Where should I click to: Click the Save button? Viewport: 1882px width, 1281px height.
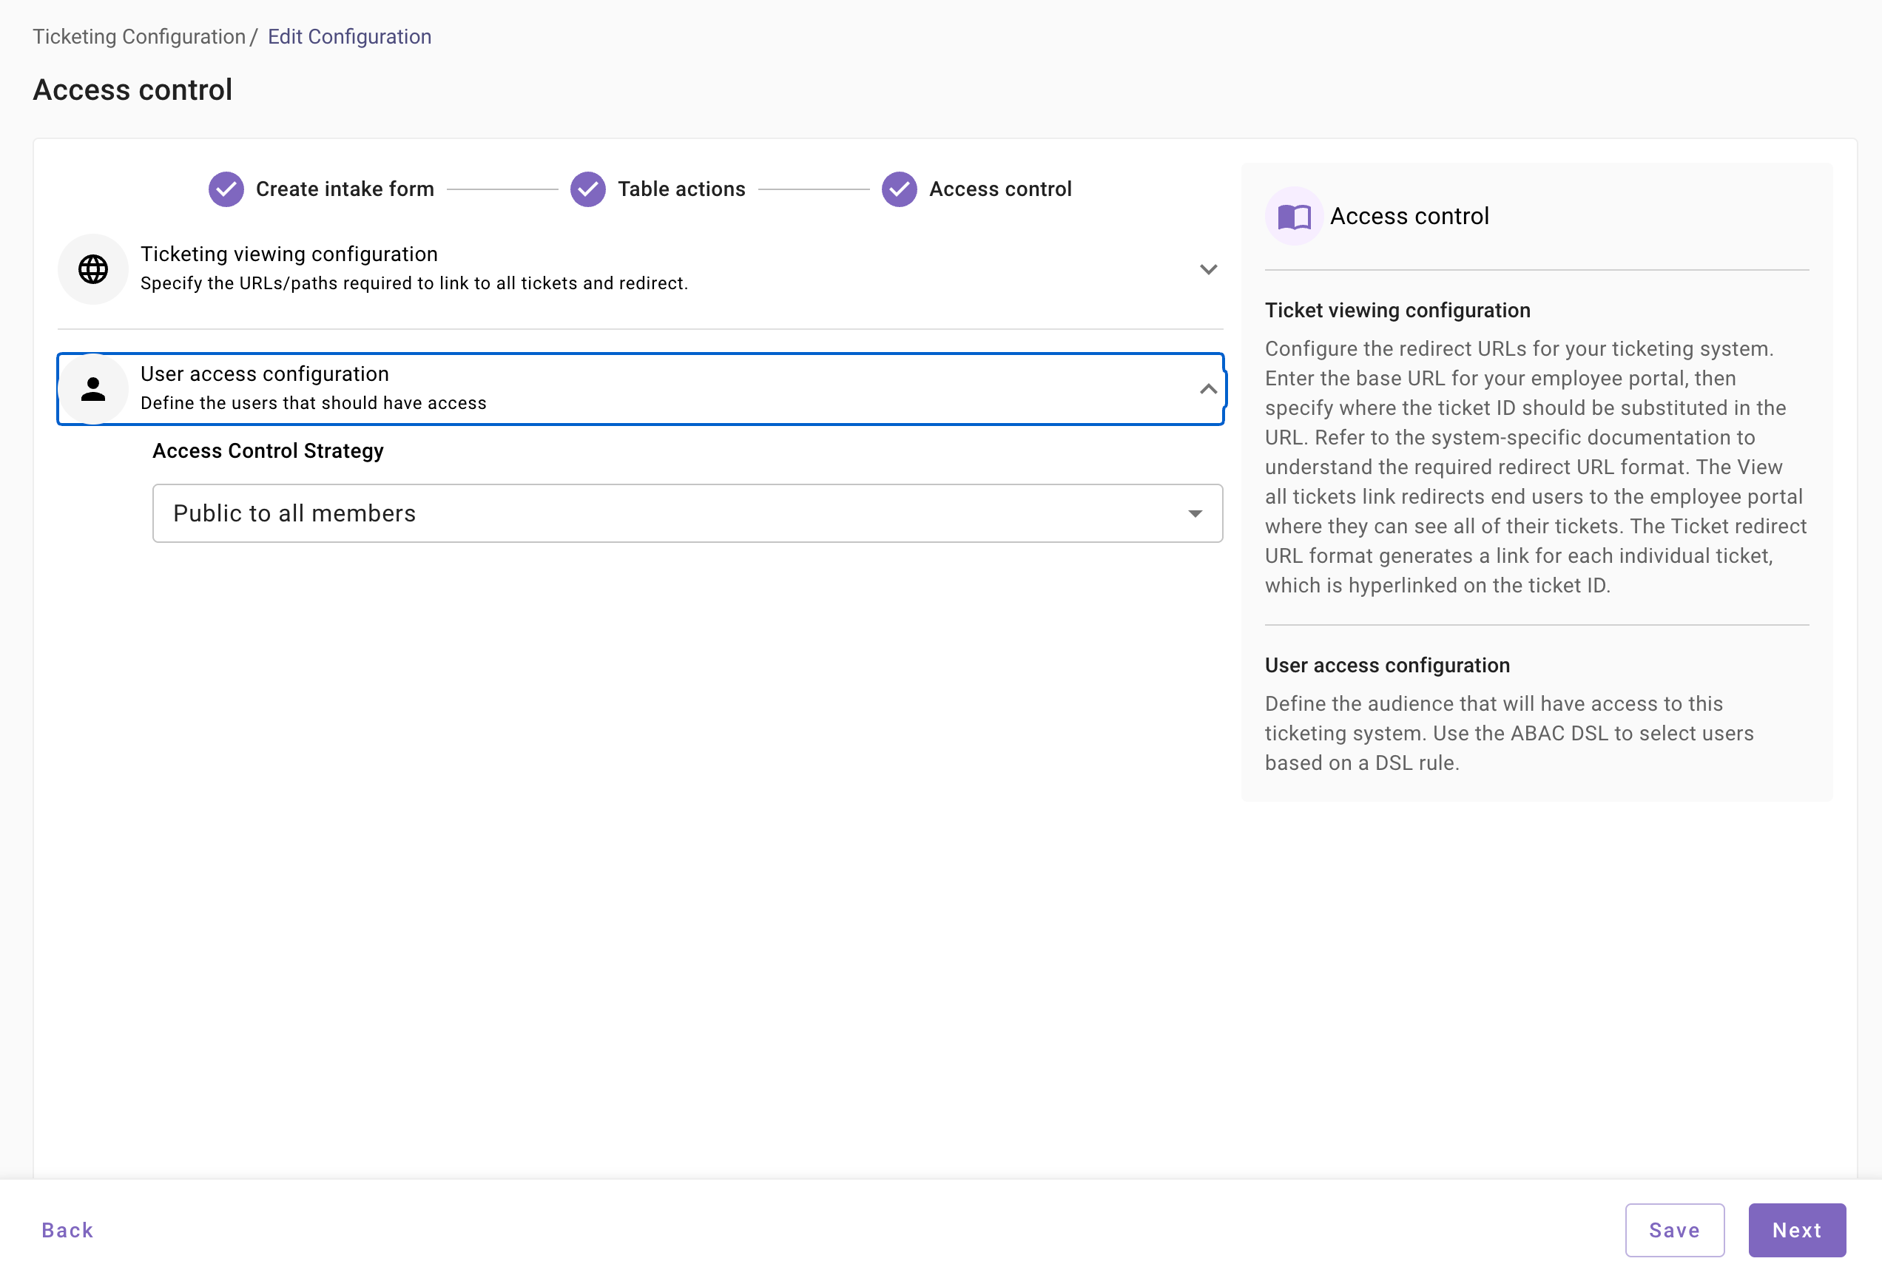(1674, 1230)
